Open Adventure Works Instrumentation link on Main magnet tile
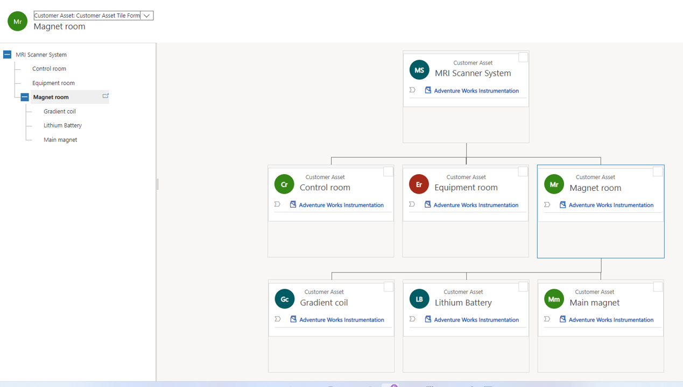The width and height of the screenshot is (683, 387). tap(611, 320)
